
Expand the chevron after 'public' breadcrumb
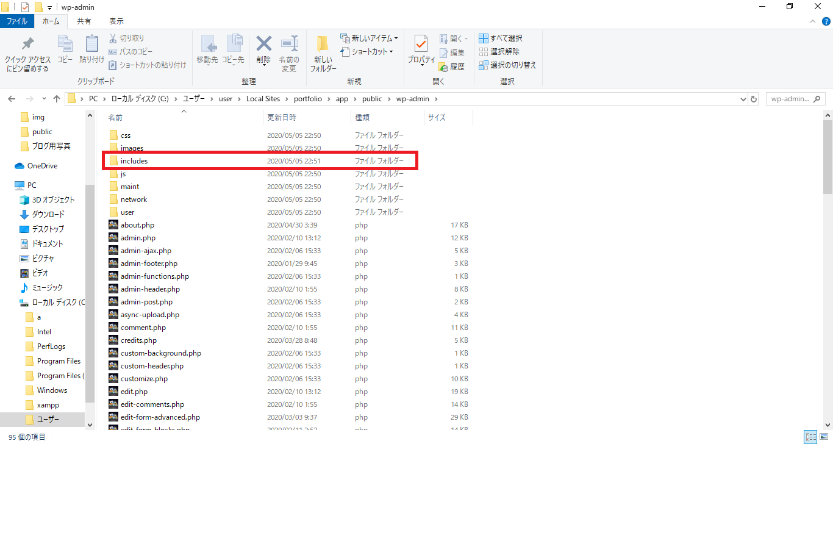point(388,99)
